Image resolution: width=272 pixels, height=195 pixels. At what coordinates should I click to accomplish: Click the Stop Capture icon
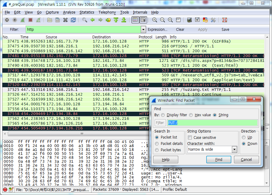click(30, 20)
